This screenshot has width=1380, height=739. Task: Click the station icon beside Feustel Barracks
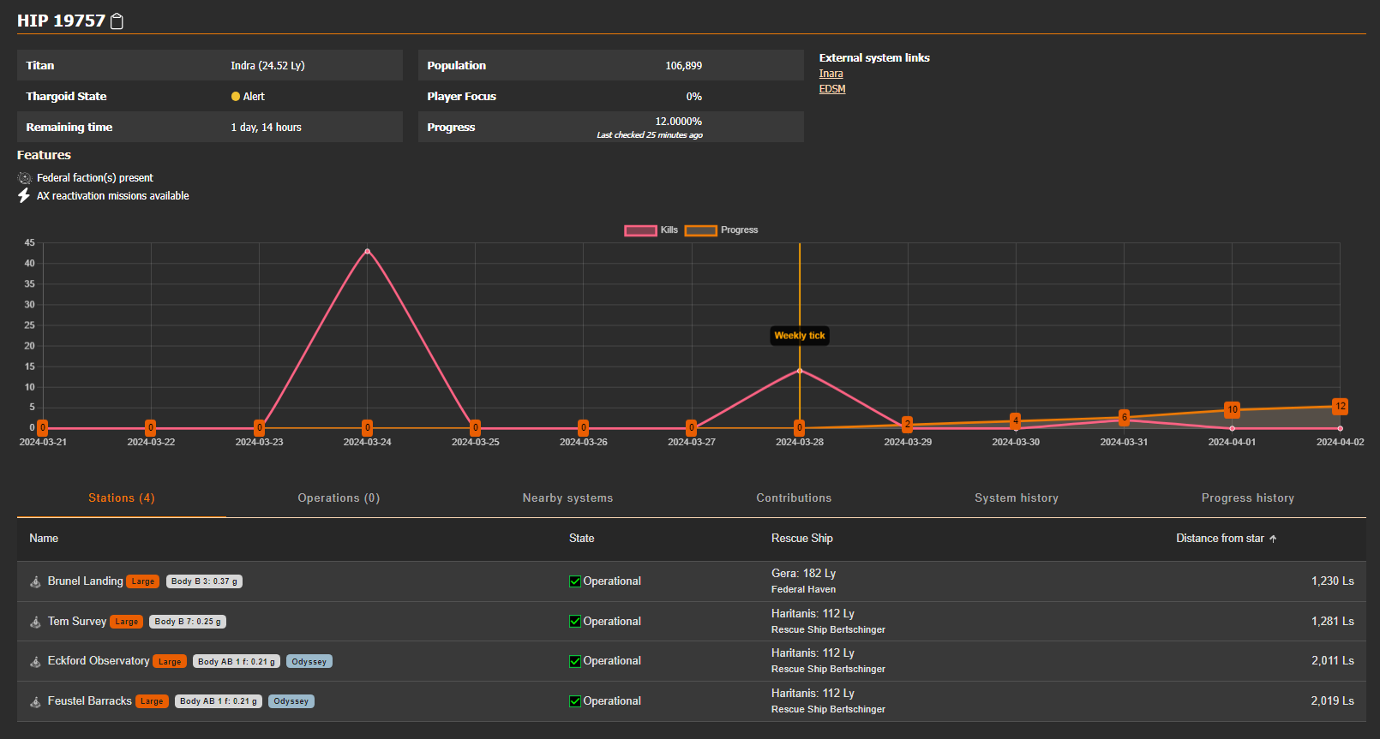tap(35, 702)
